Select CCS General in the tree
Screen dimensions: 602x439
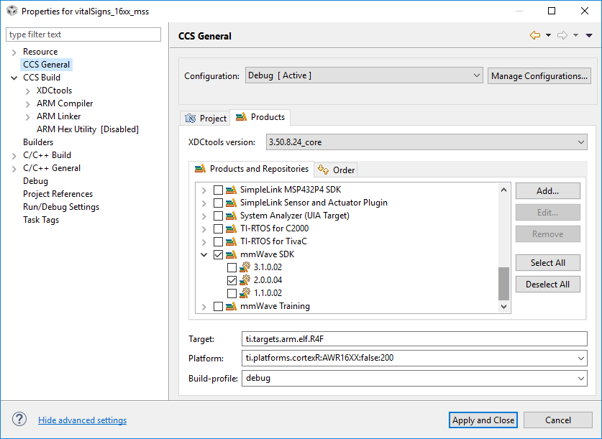tap(47, 65)
